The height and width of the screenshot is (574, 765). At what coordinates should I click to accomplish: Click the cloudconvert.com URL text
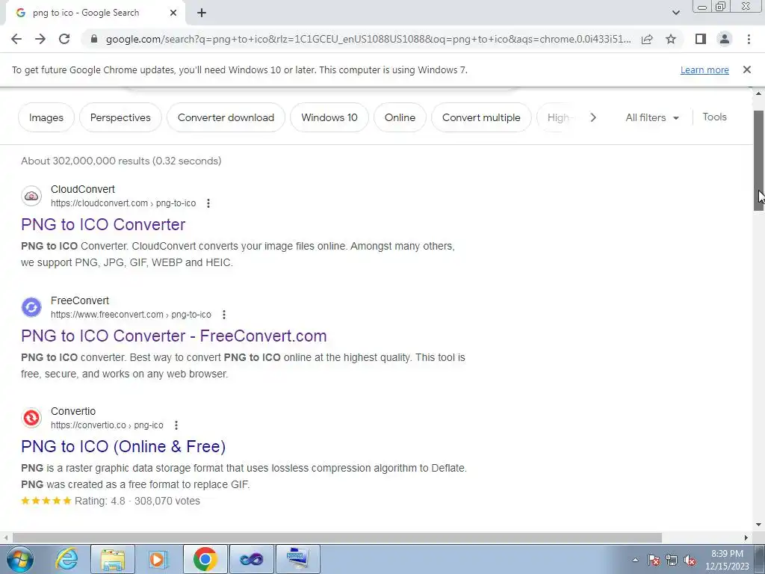123,203
